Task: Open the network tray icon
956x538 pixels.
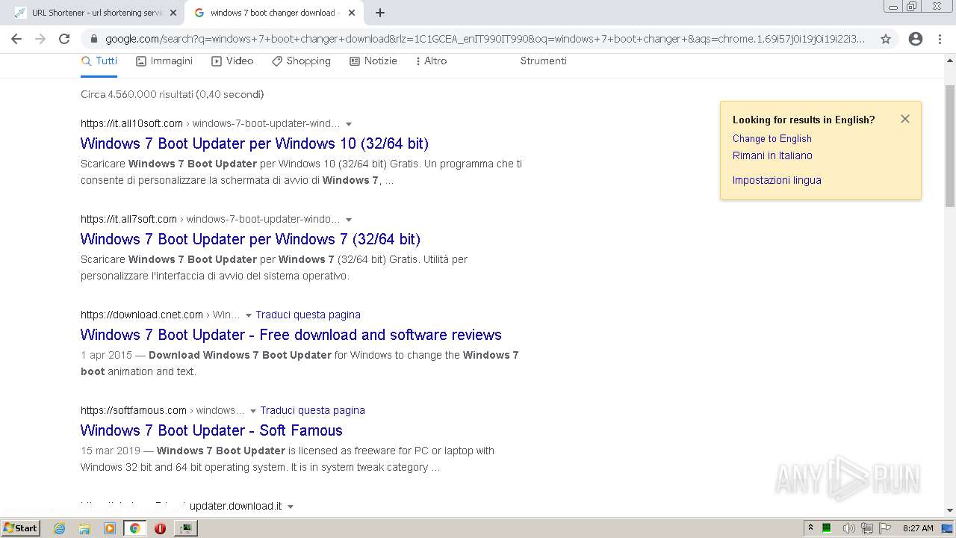Action: tap(867, 528)
